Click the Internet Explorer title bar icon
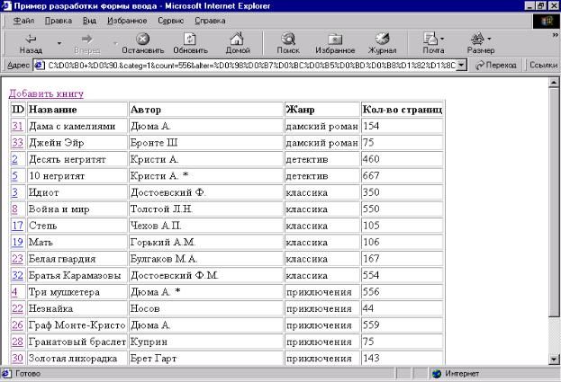 click(x=6, y=5)
